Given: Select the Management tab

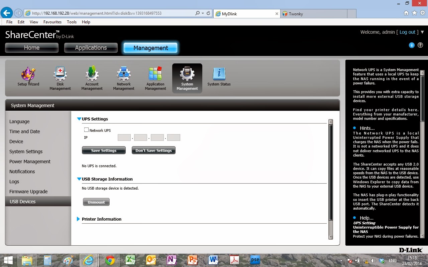Looking at the screenshot, I should [x=151, y=48].
